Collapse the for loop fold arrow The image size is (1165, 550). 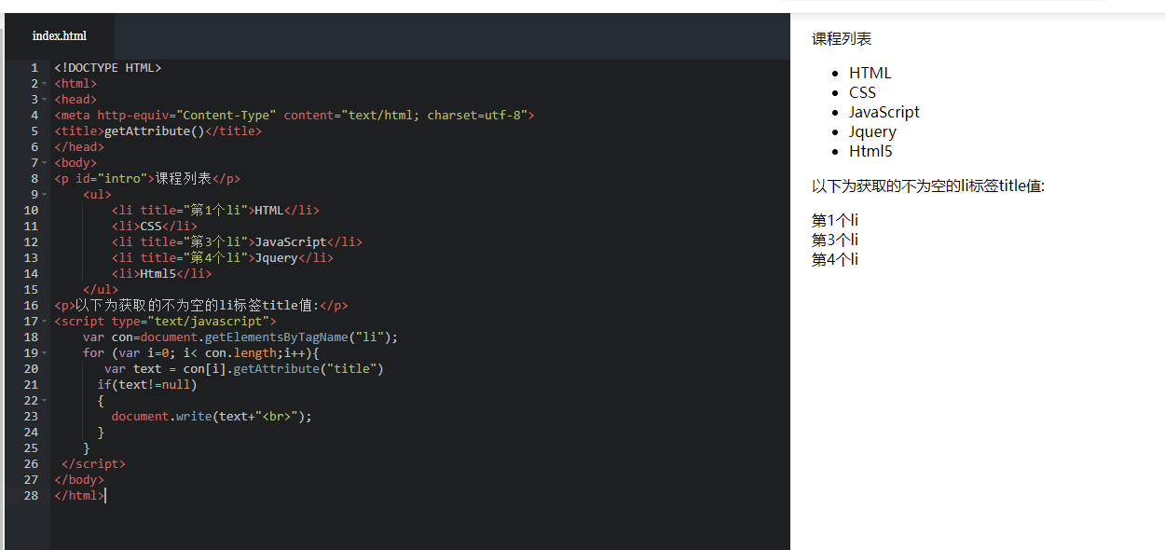pos(44,353)
